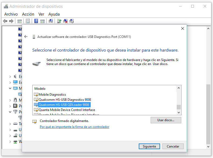213x158 pixels.
Task: Open the Ayuda menu
Action: click(x=54, y=14)
